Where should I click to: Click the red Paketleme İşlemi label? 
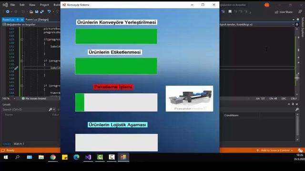click(113, 87)
